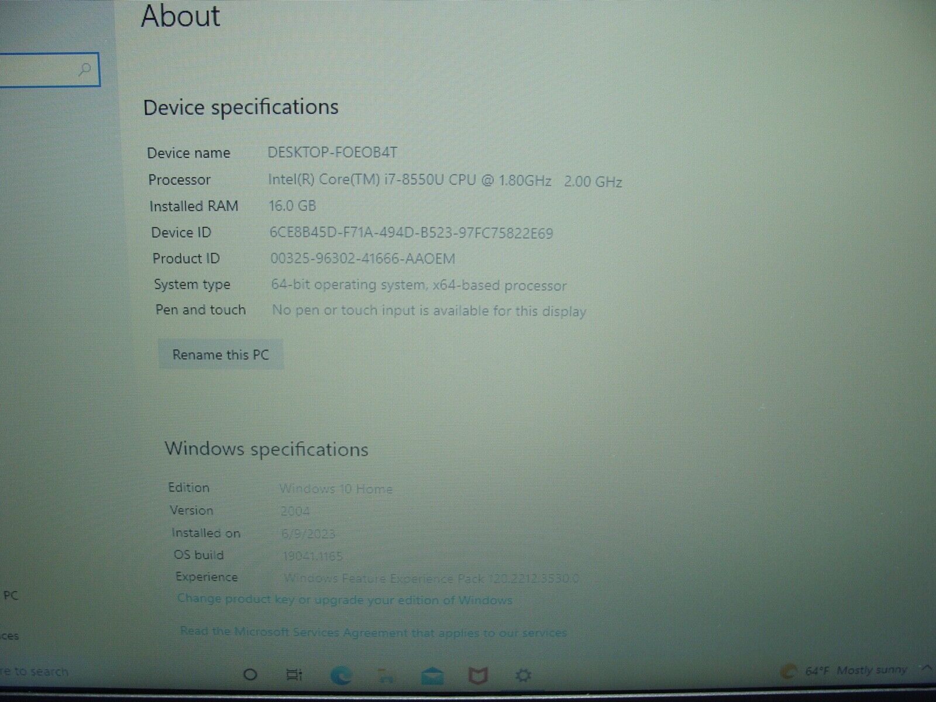Click the Rename this PC button
This screenshot has height=702, width=936.
pyautogui.click(x=221, y=355)
